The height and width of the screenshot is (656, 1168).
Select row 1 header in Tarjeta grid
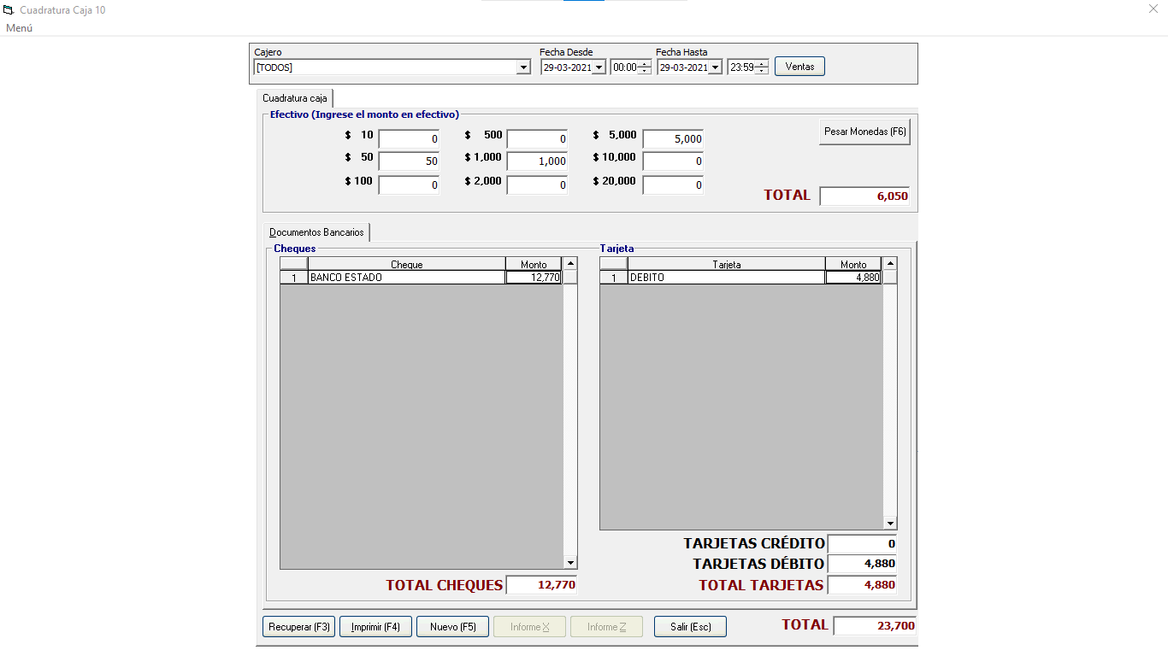point(614,278)
